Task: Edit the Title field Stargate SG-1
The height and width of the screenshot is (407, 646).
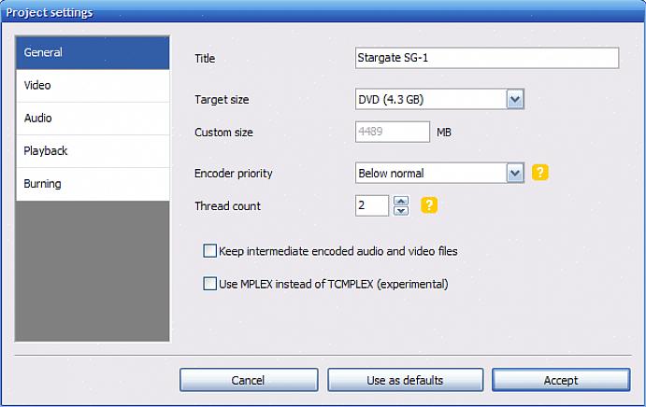Action: 487,58
